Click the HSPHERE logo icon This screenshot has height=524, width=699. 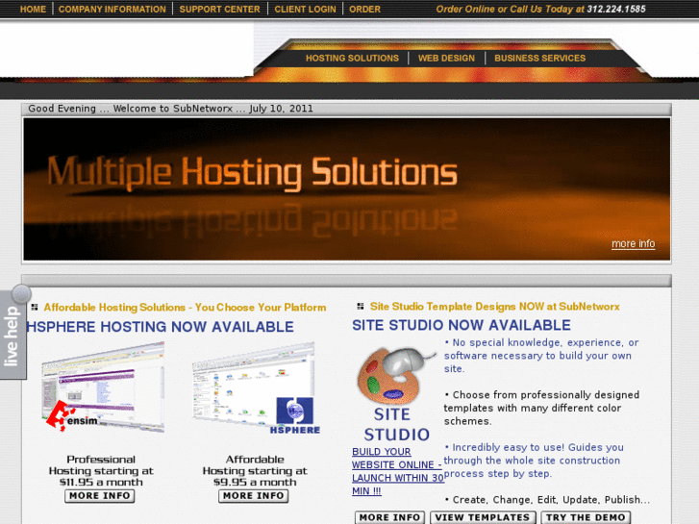(295, 415)
